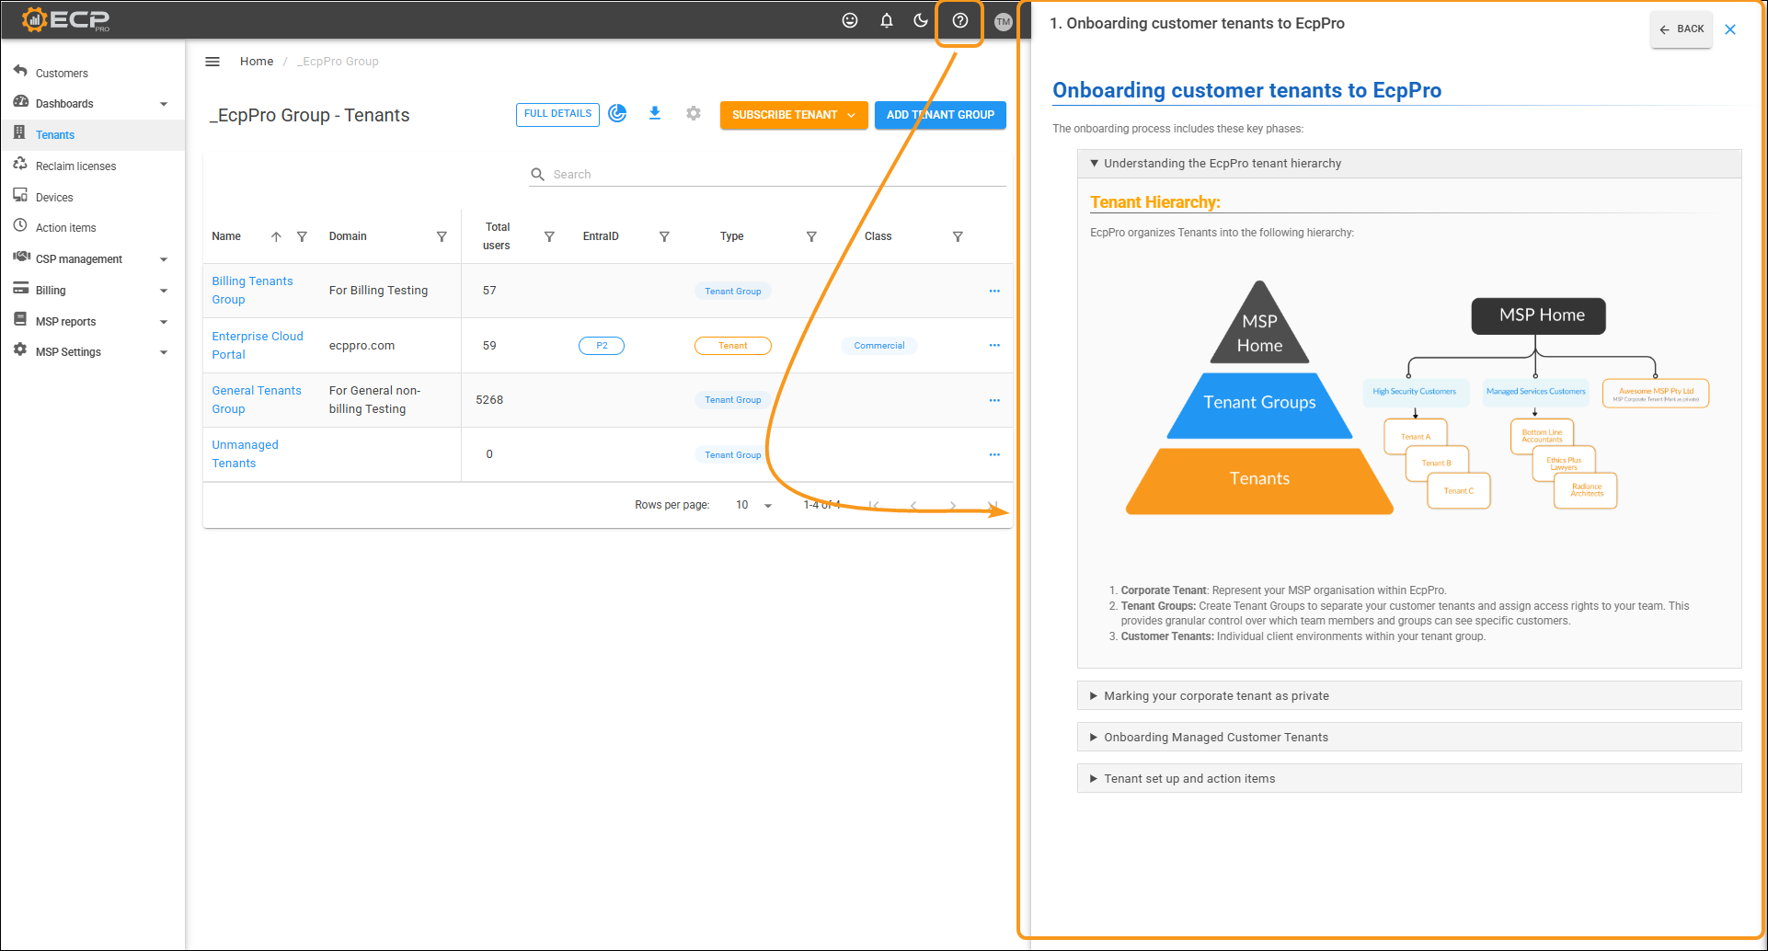Download the tenants list
This screenshot has height=951, width=1768.
tap(655, 113)
